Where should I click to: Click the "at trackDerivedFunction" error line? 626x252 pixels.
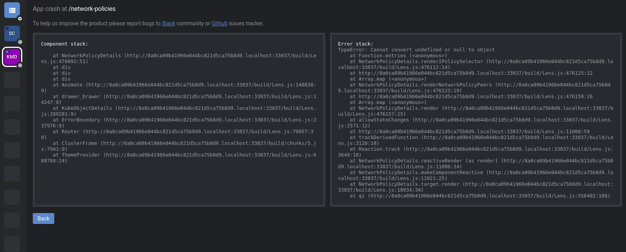(476, 140)
